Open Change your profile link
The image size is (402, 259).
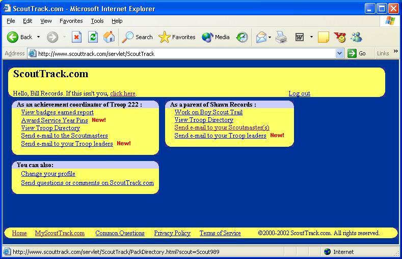[48, 174]
